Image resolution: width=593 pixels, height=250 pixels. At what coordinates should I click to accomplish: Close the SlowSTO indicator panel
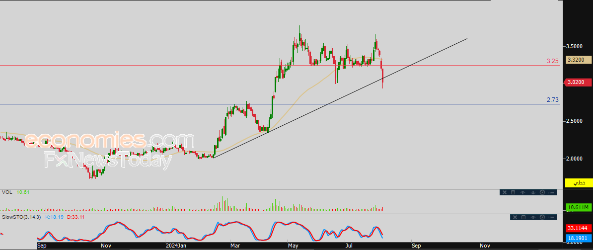tap(515, 217)
